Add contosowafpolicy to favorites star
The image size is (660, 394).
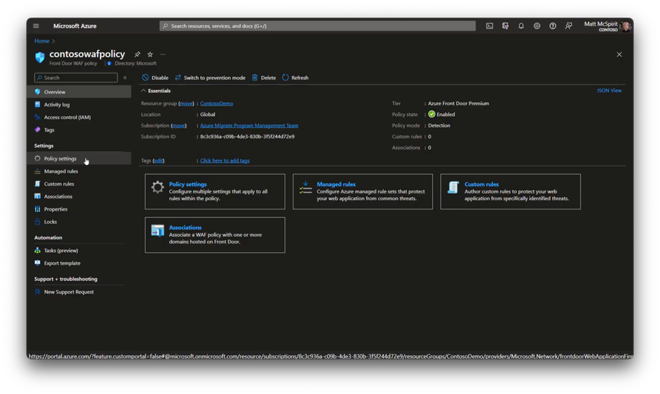coord(150,54)
